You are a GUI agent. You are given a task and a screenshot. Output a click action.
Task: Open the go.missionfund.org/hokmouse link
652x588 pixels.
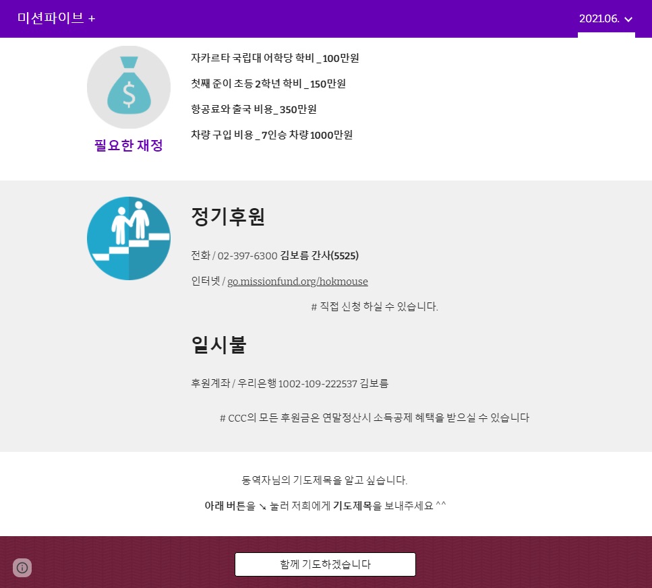click(297, 282)
